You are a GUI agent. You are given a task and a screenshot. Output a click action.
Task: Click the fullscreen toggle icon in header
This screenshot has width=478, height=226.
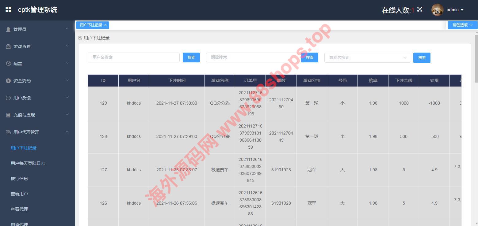coord(420,9)
